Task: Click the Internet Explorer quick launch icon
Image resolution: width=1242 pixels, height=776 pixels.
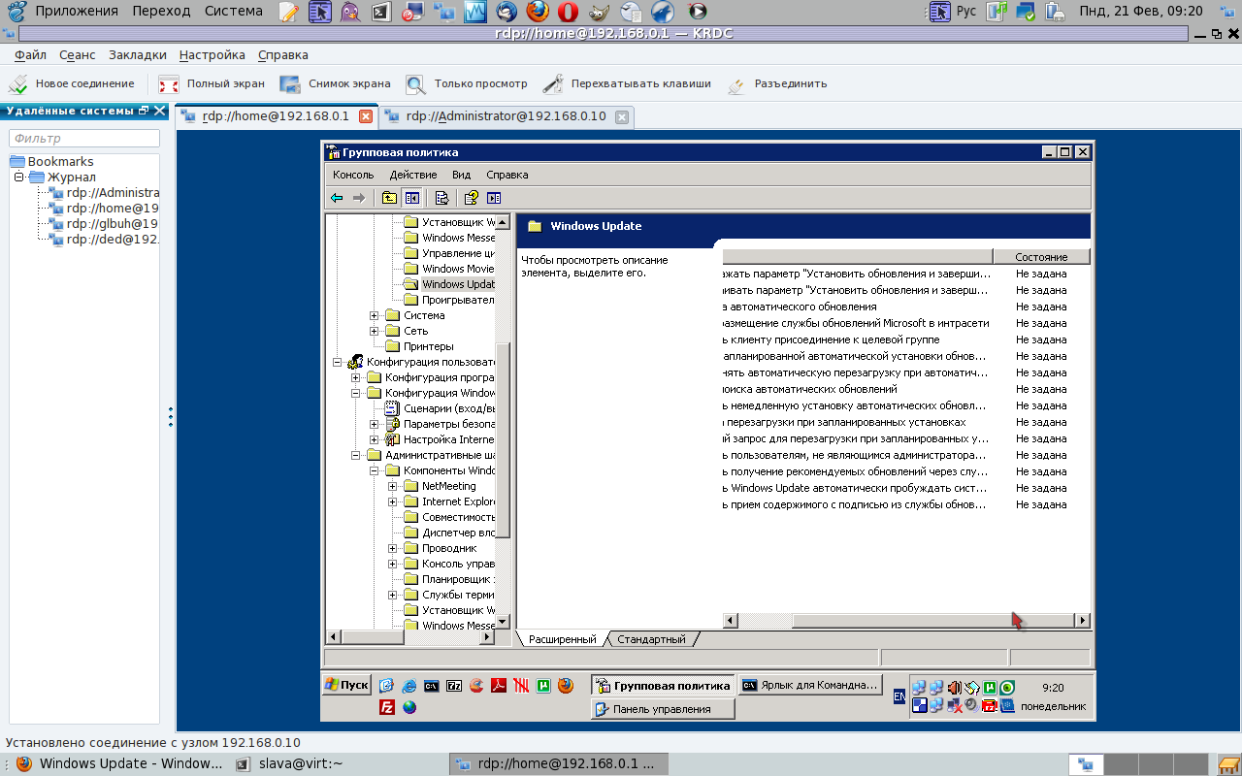Action: click(x=409, y=686)
